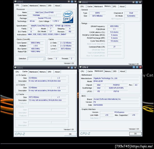154x149 pixels.
Task: Select SPD tab in the Cache window
Action: click(50, 72)
